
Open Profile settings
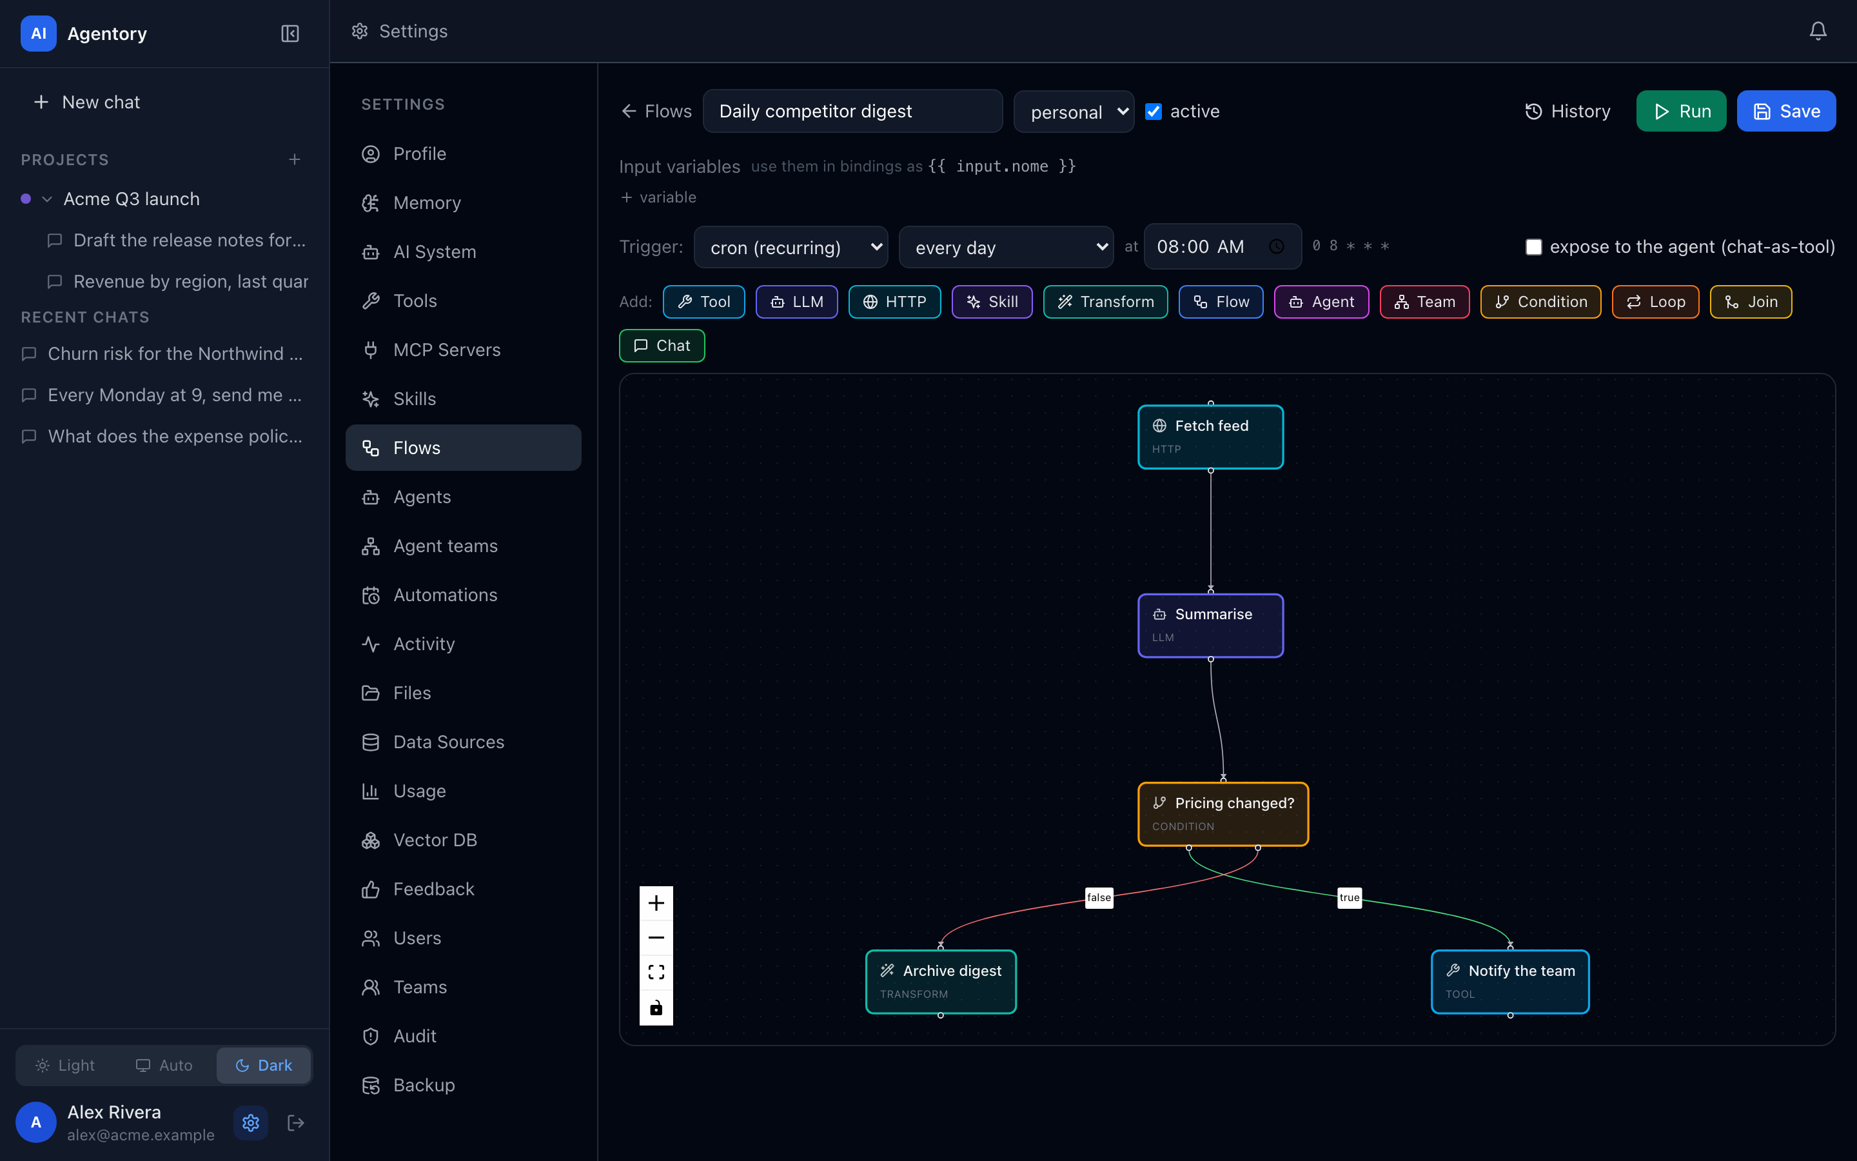click(x=464, y=154)
